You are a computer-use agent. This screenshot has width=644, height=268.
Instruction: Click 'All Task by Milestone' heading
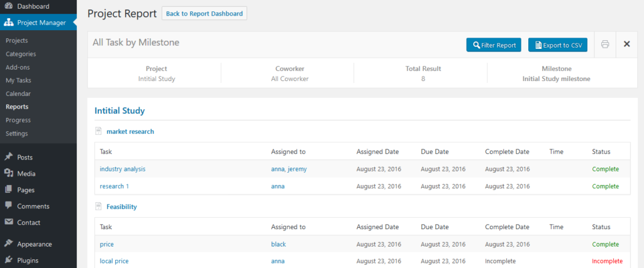tap(136, 42)
